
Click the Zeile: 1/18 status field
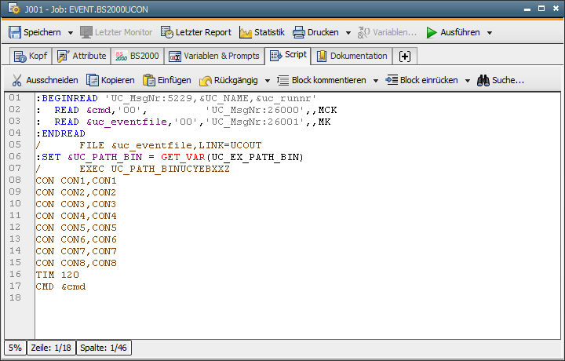[x=51, y=348]
